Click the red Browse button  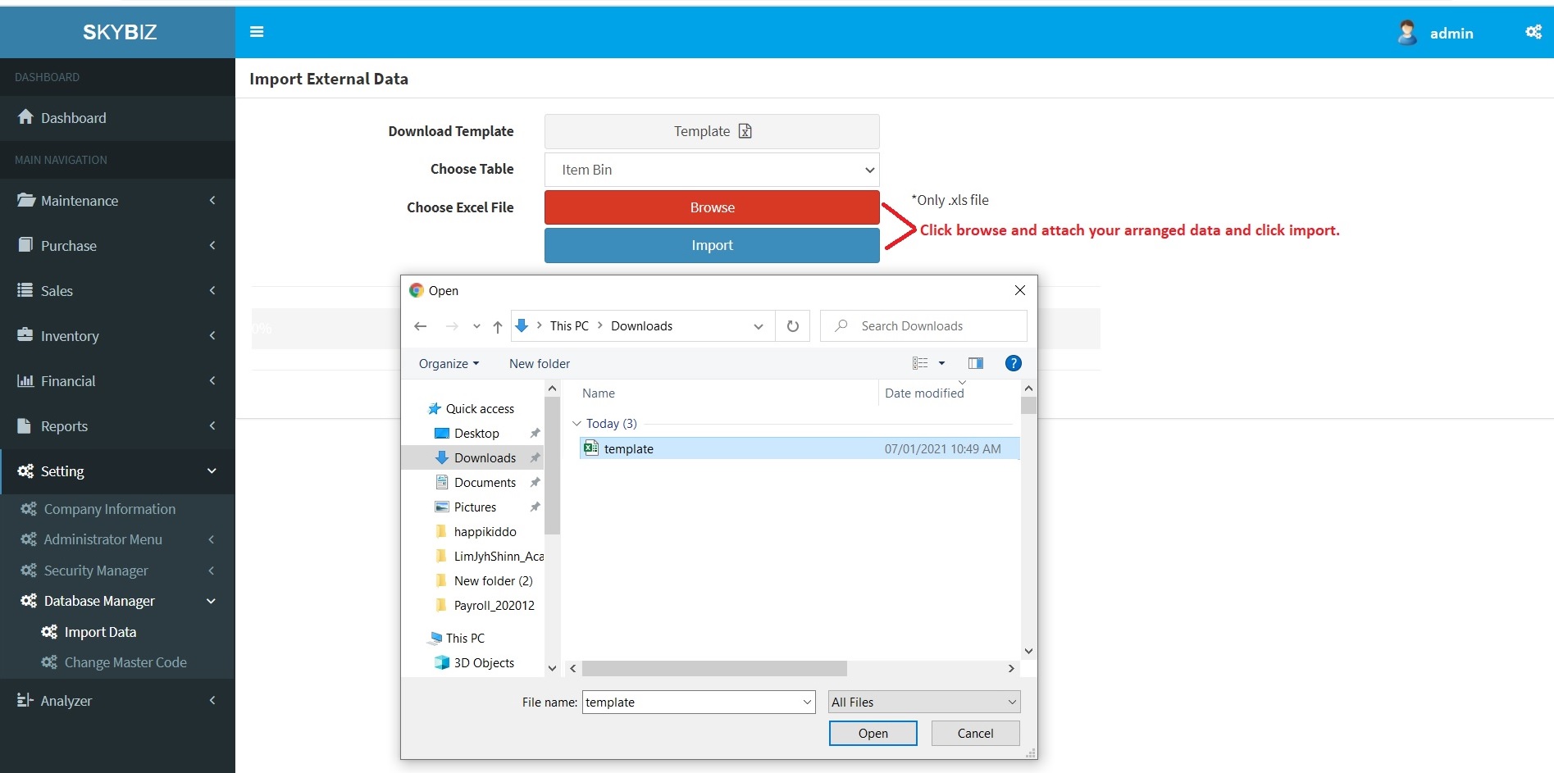click(711, 207)
